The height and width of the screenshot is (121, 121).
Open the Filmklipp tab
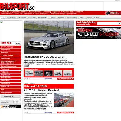[61, 18]
